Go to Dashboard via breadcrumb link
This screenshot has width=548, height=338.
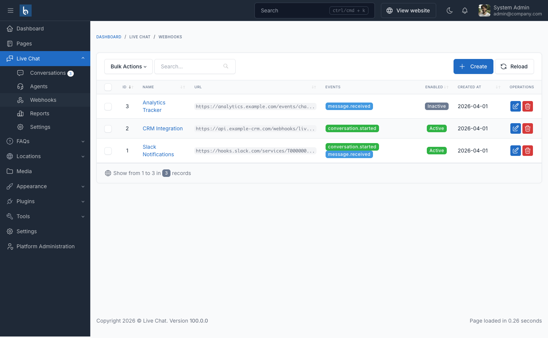(x=109, y=37)
